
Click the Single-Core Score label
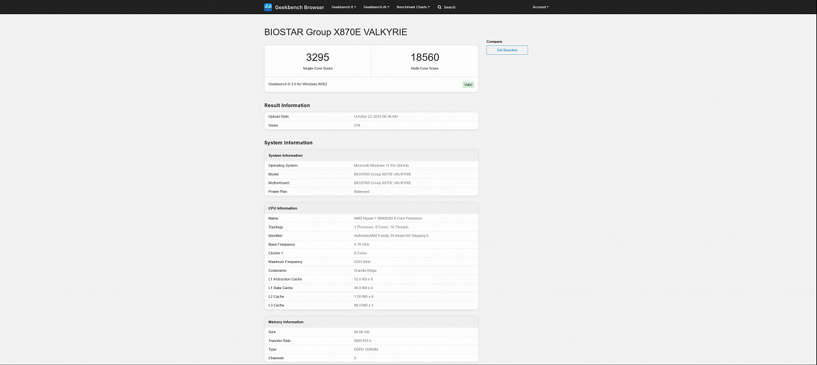point(318,68)
